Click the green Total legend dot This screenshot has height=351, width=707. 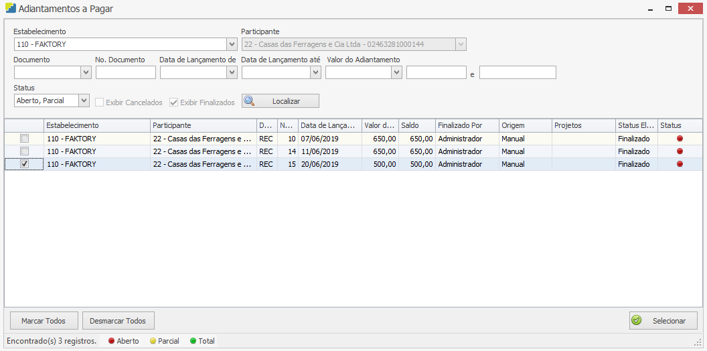click(193, 341)
